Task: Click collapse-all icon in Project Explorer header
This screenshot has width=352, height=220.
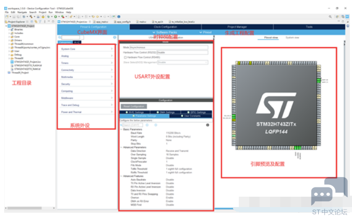Action: tap(32, 22)
